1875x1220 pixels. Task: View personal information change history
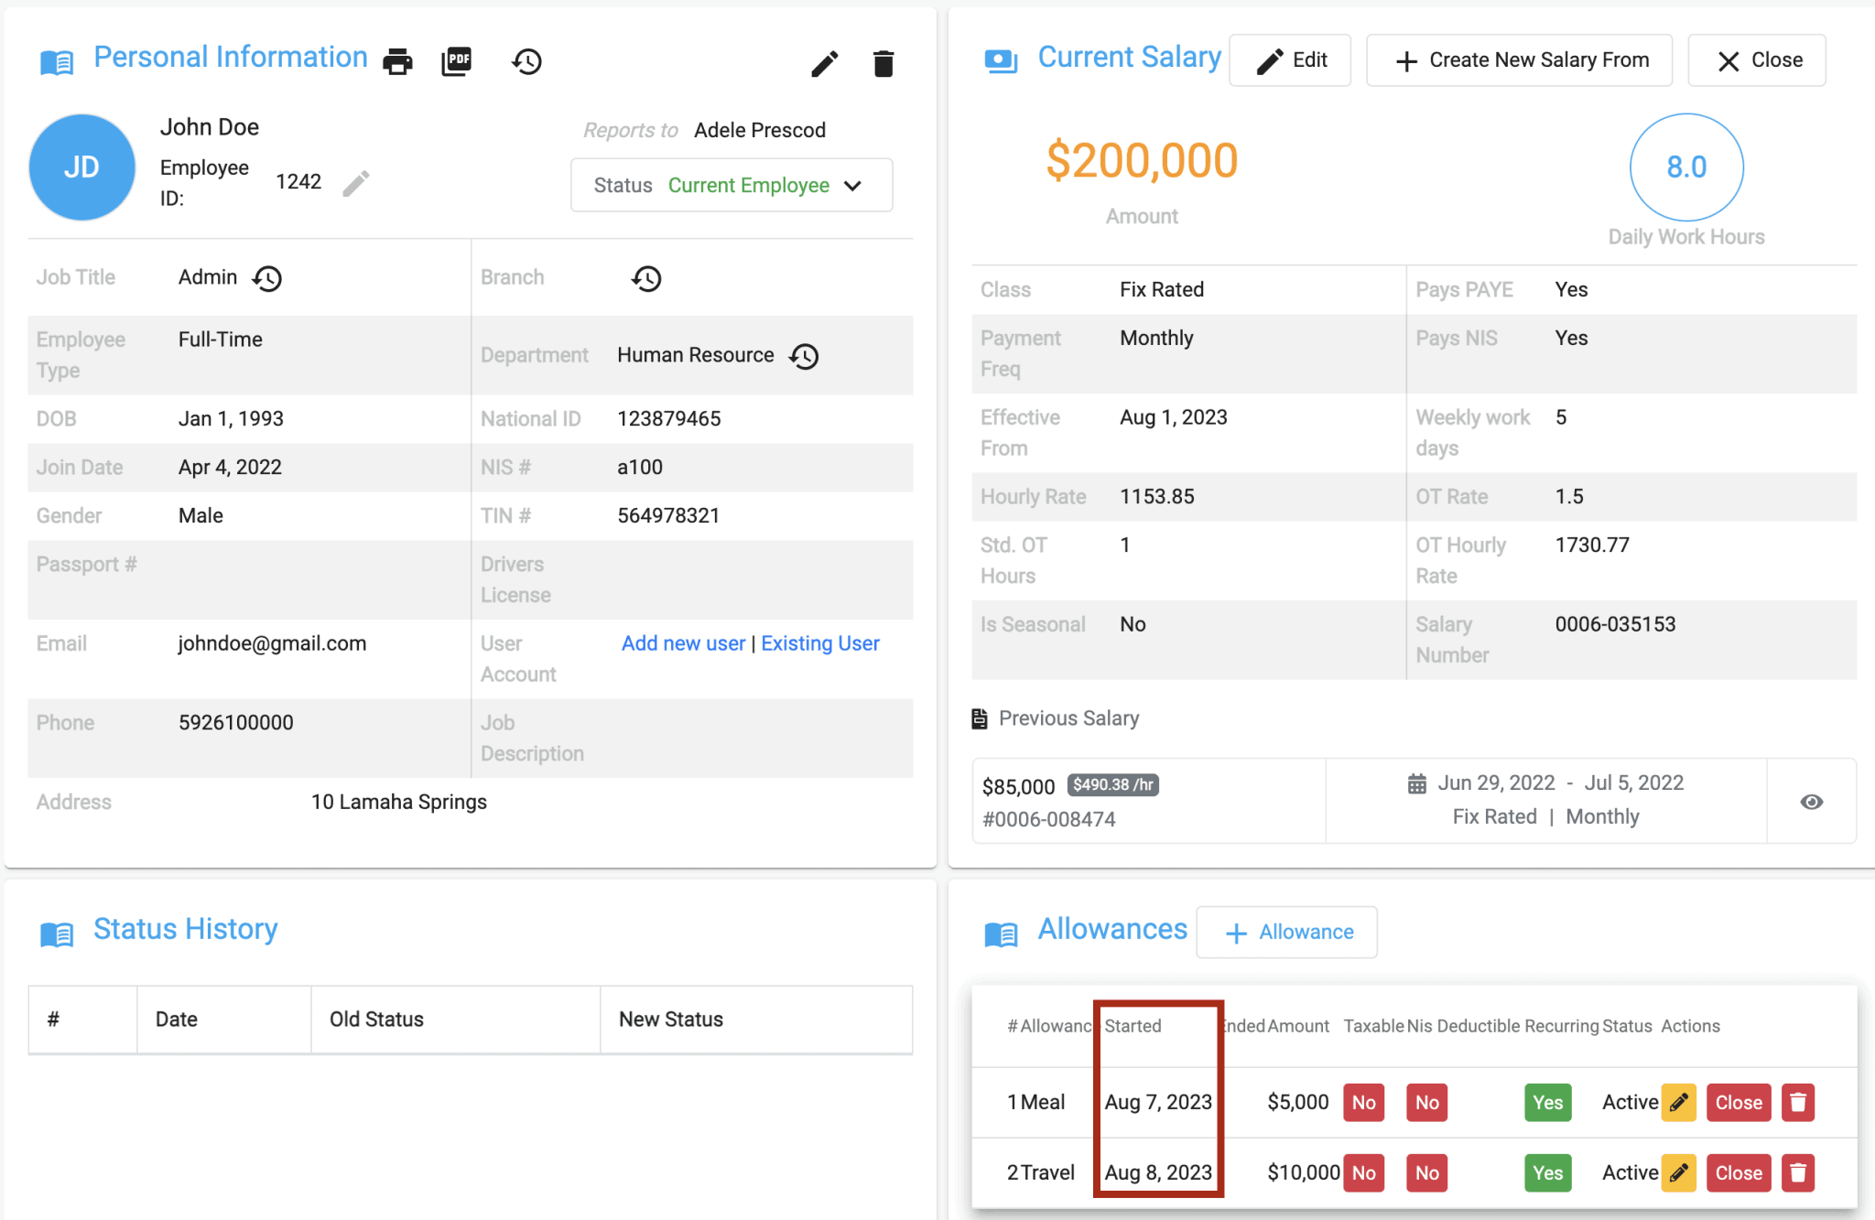(x=526, y=61)
